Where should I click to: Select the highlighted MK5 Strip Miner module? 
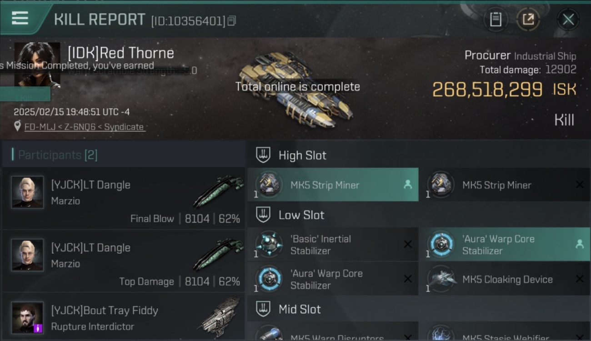[x=333, y=185]
